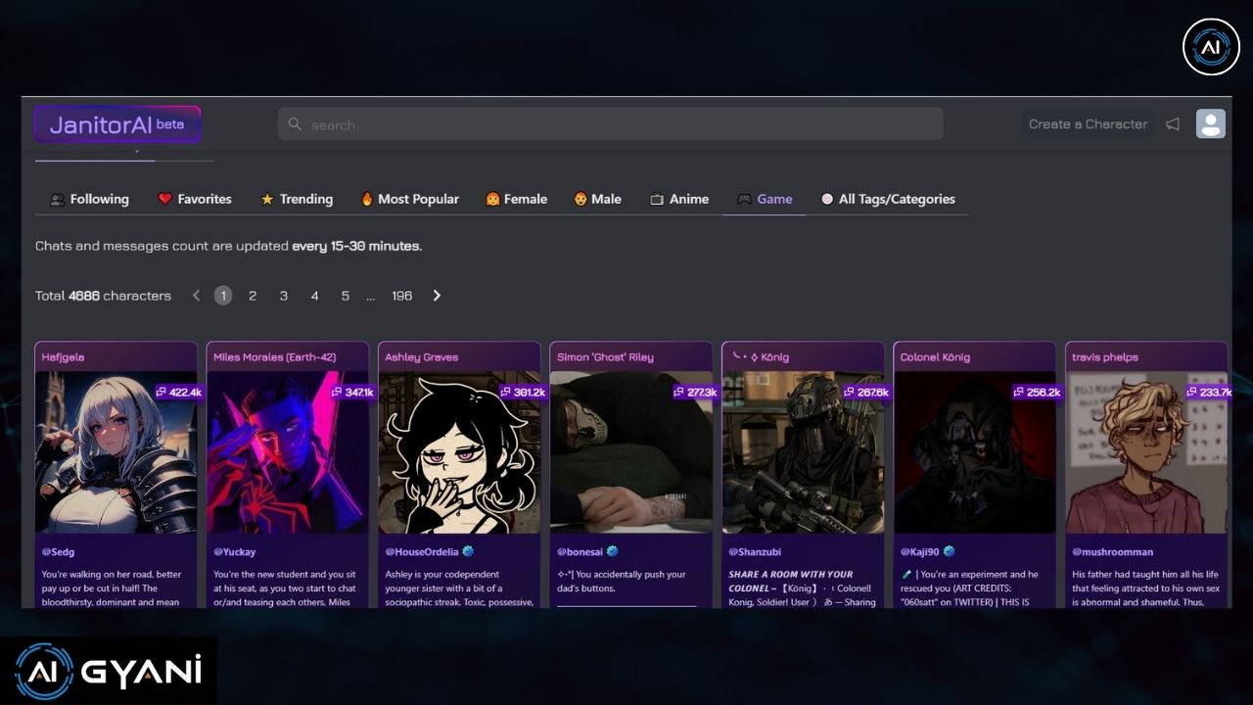Open creator profile @Kaji90
The height and width of the screenshot is (705, 1253).
(x=920, y=552)
